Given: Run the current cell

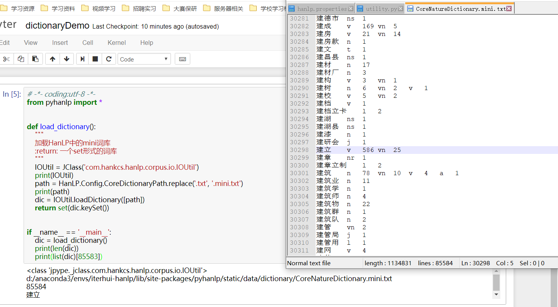Looking at the screenshot, I should (x=82, y=59).
